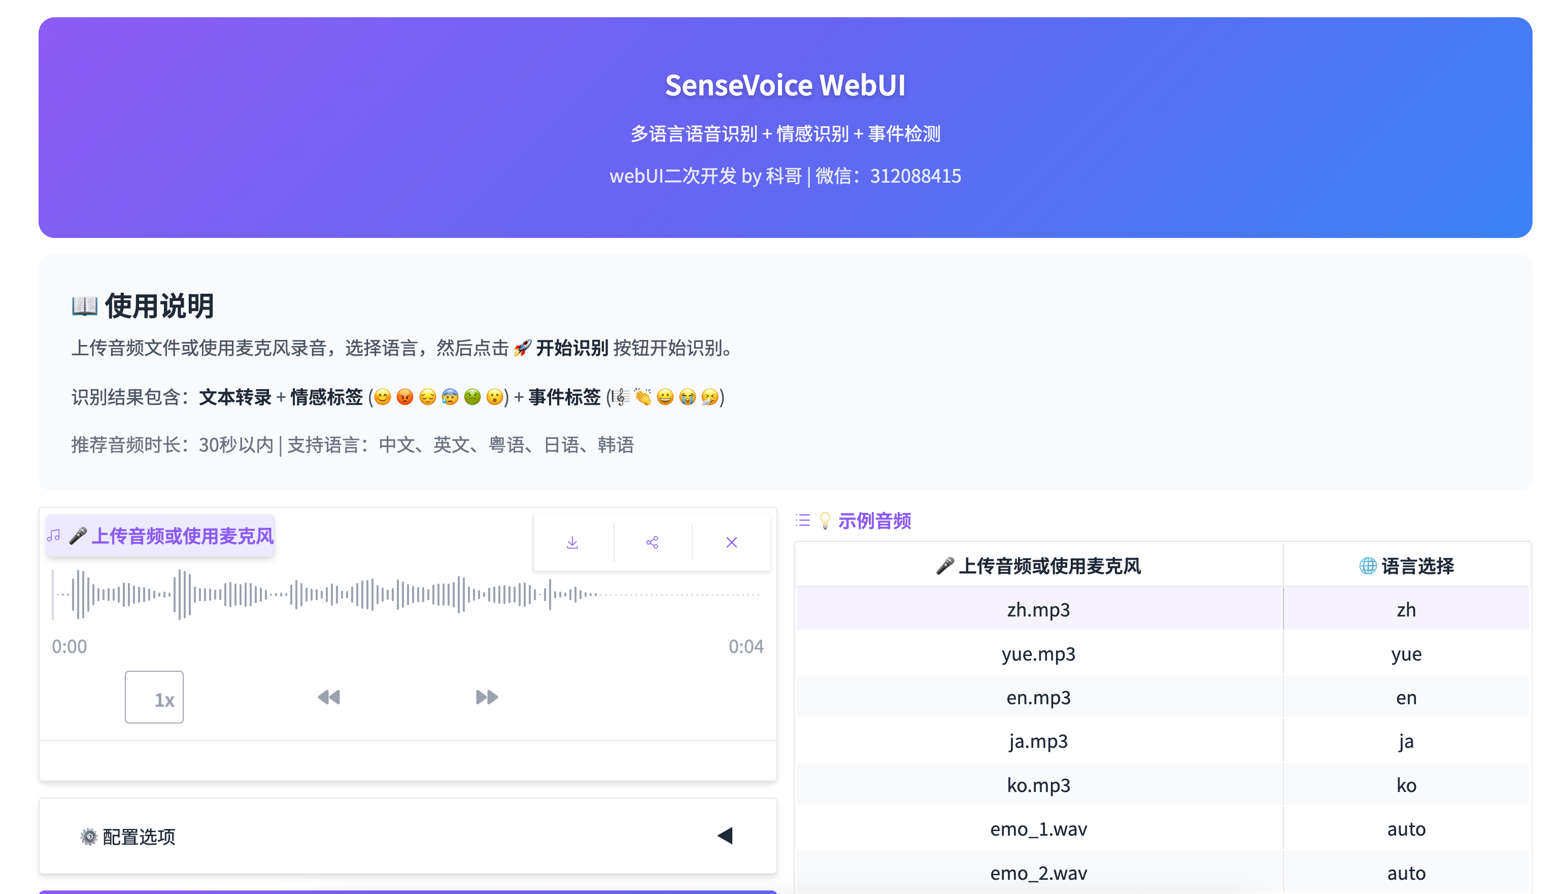
Task: Select the ko.mp3 example row
Action: (x=1038, y=785)
